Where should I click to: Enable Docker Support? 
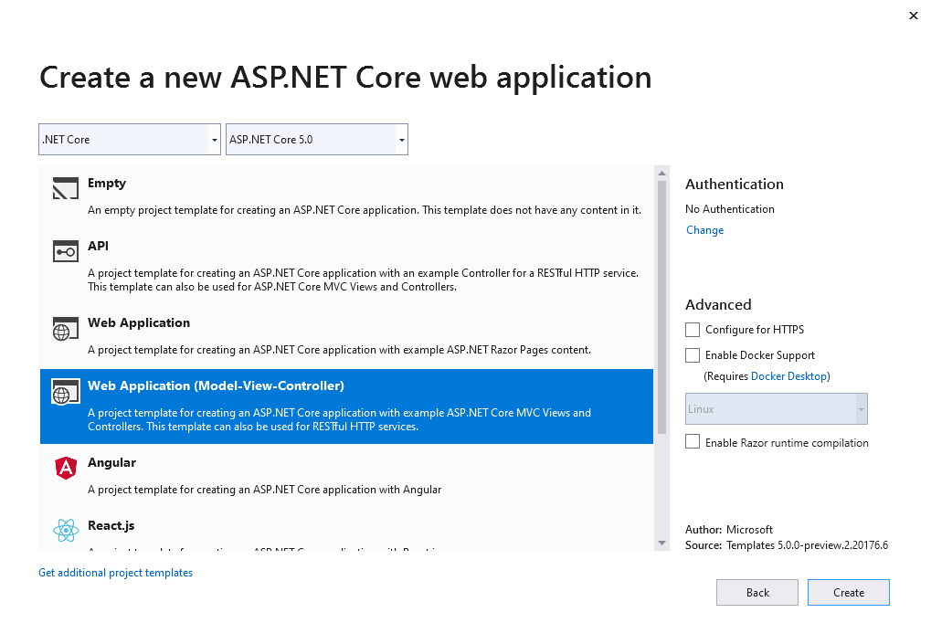click(692, 354)
